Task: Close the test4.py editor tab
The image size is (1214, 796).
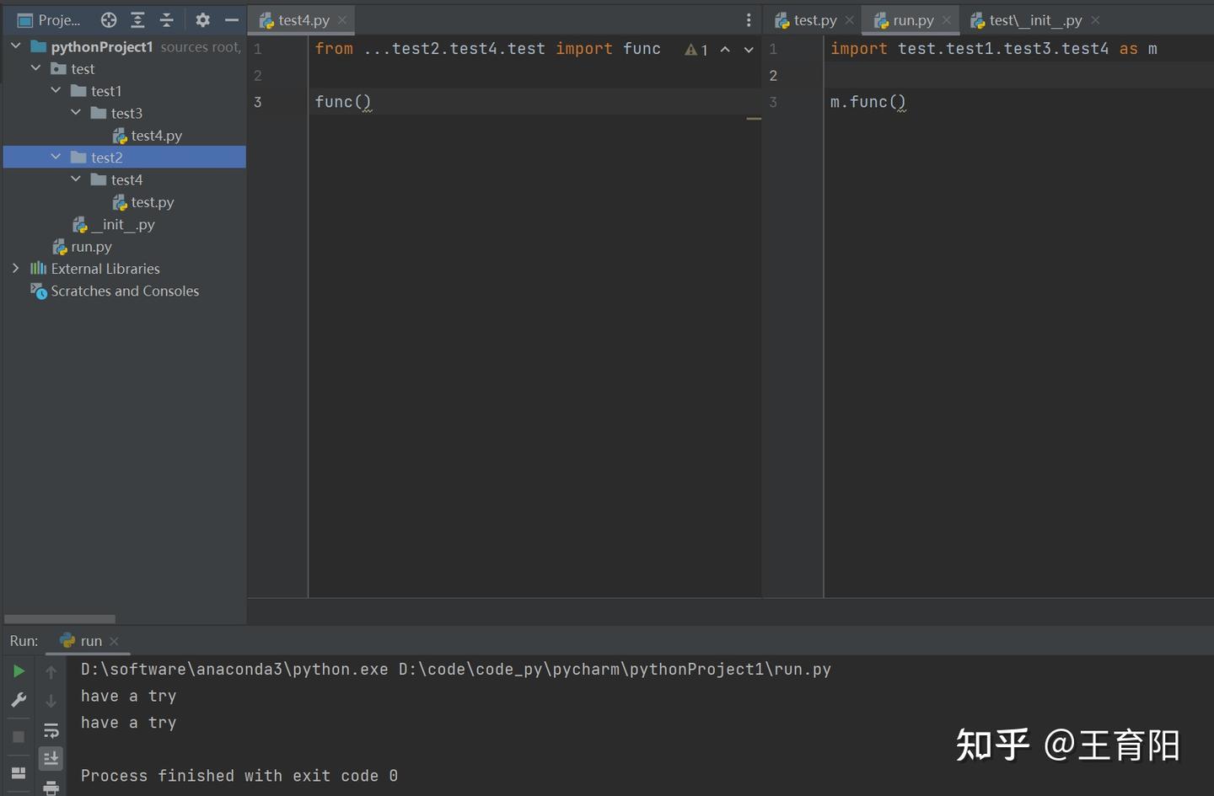Action: coord(342,20)
